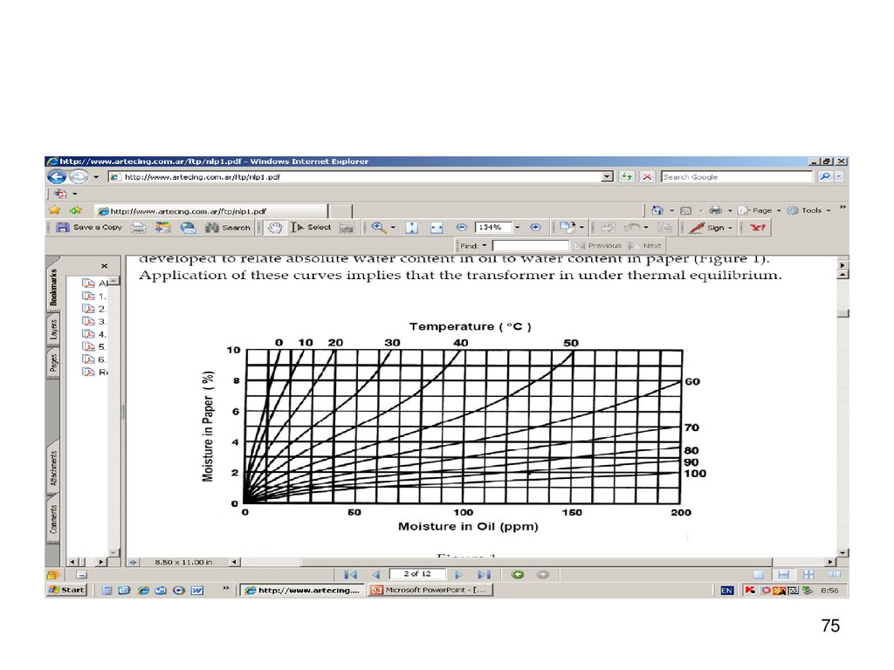Click the zoom in plus button

coord(535,228)
